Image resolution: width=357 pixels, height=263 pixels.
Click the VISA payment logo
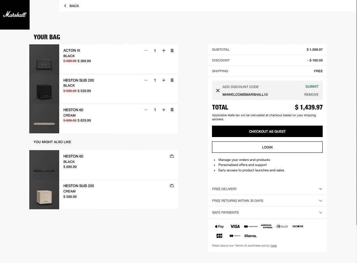[235, 226]
